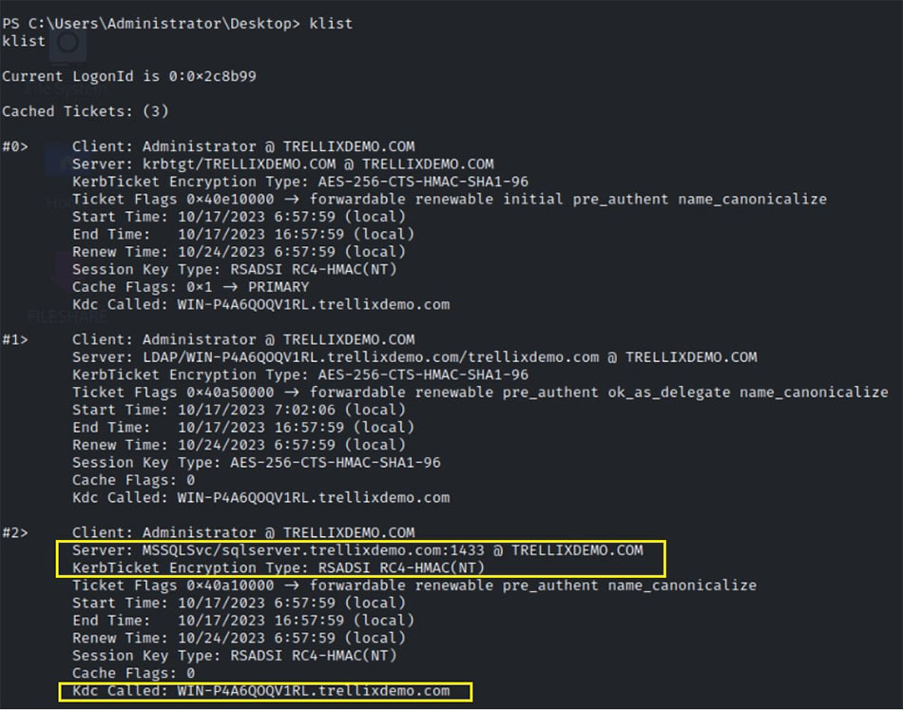Click the Ticket Flags 0x40a50000 line
This screenshot has width=903, height=711.
(x=480, y=393)
